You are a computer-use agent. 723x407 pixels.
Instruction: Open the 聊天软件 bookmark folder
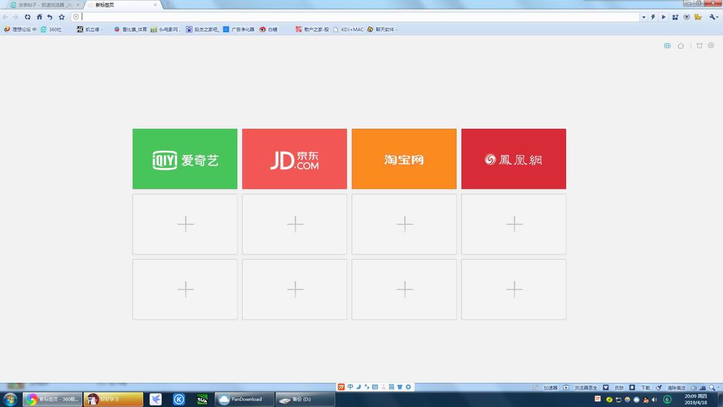[382, 29]
